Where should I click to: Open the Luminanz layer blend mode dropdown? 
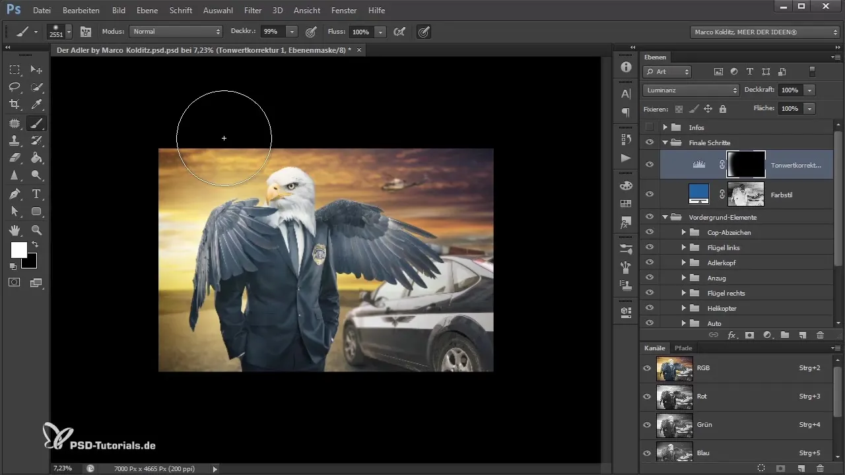pyautogui.click(x=691, y=90)
